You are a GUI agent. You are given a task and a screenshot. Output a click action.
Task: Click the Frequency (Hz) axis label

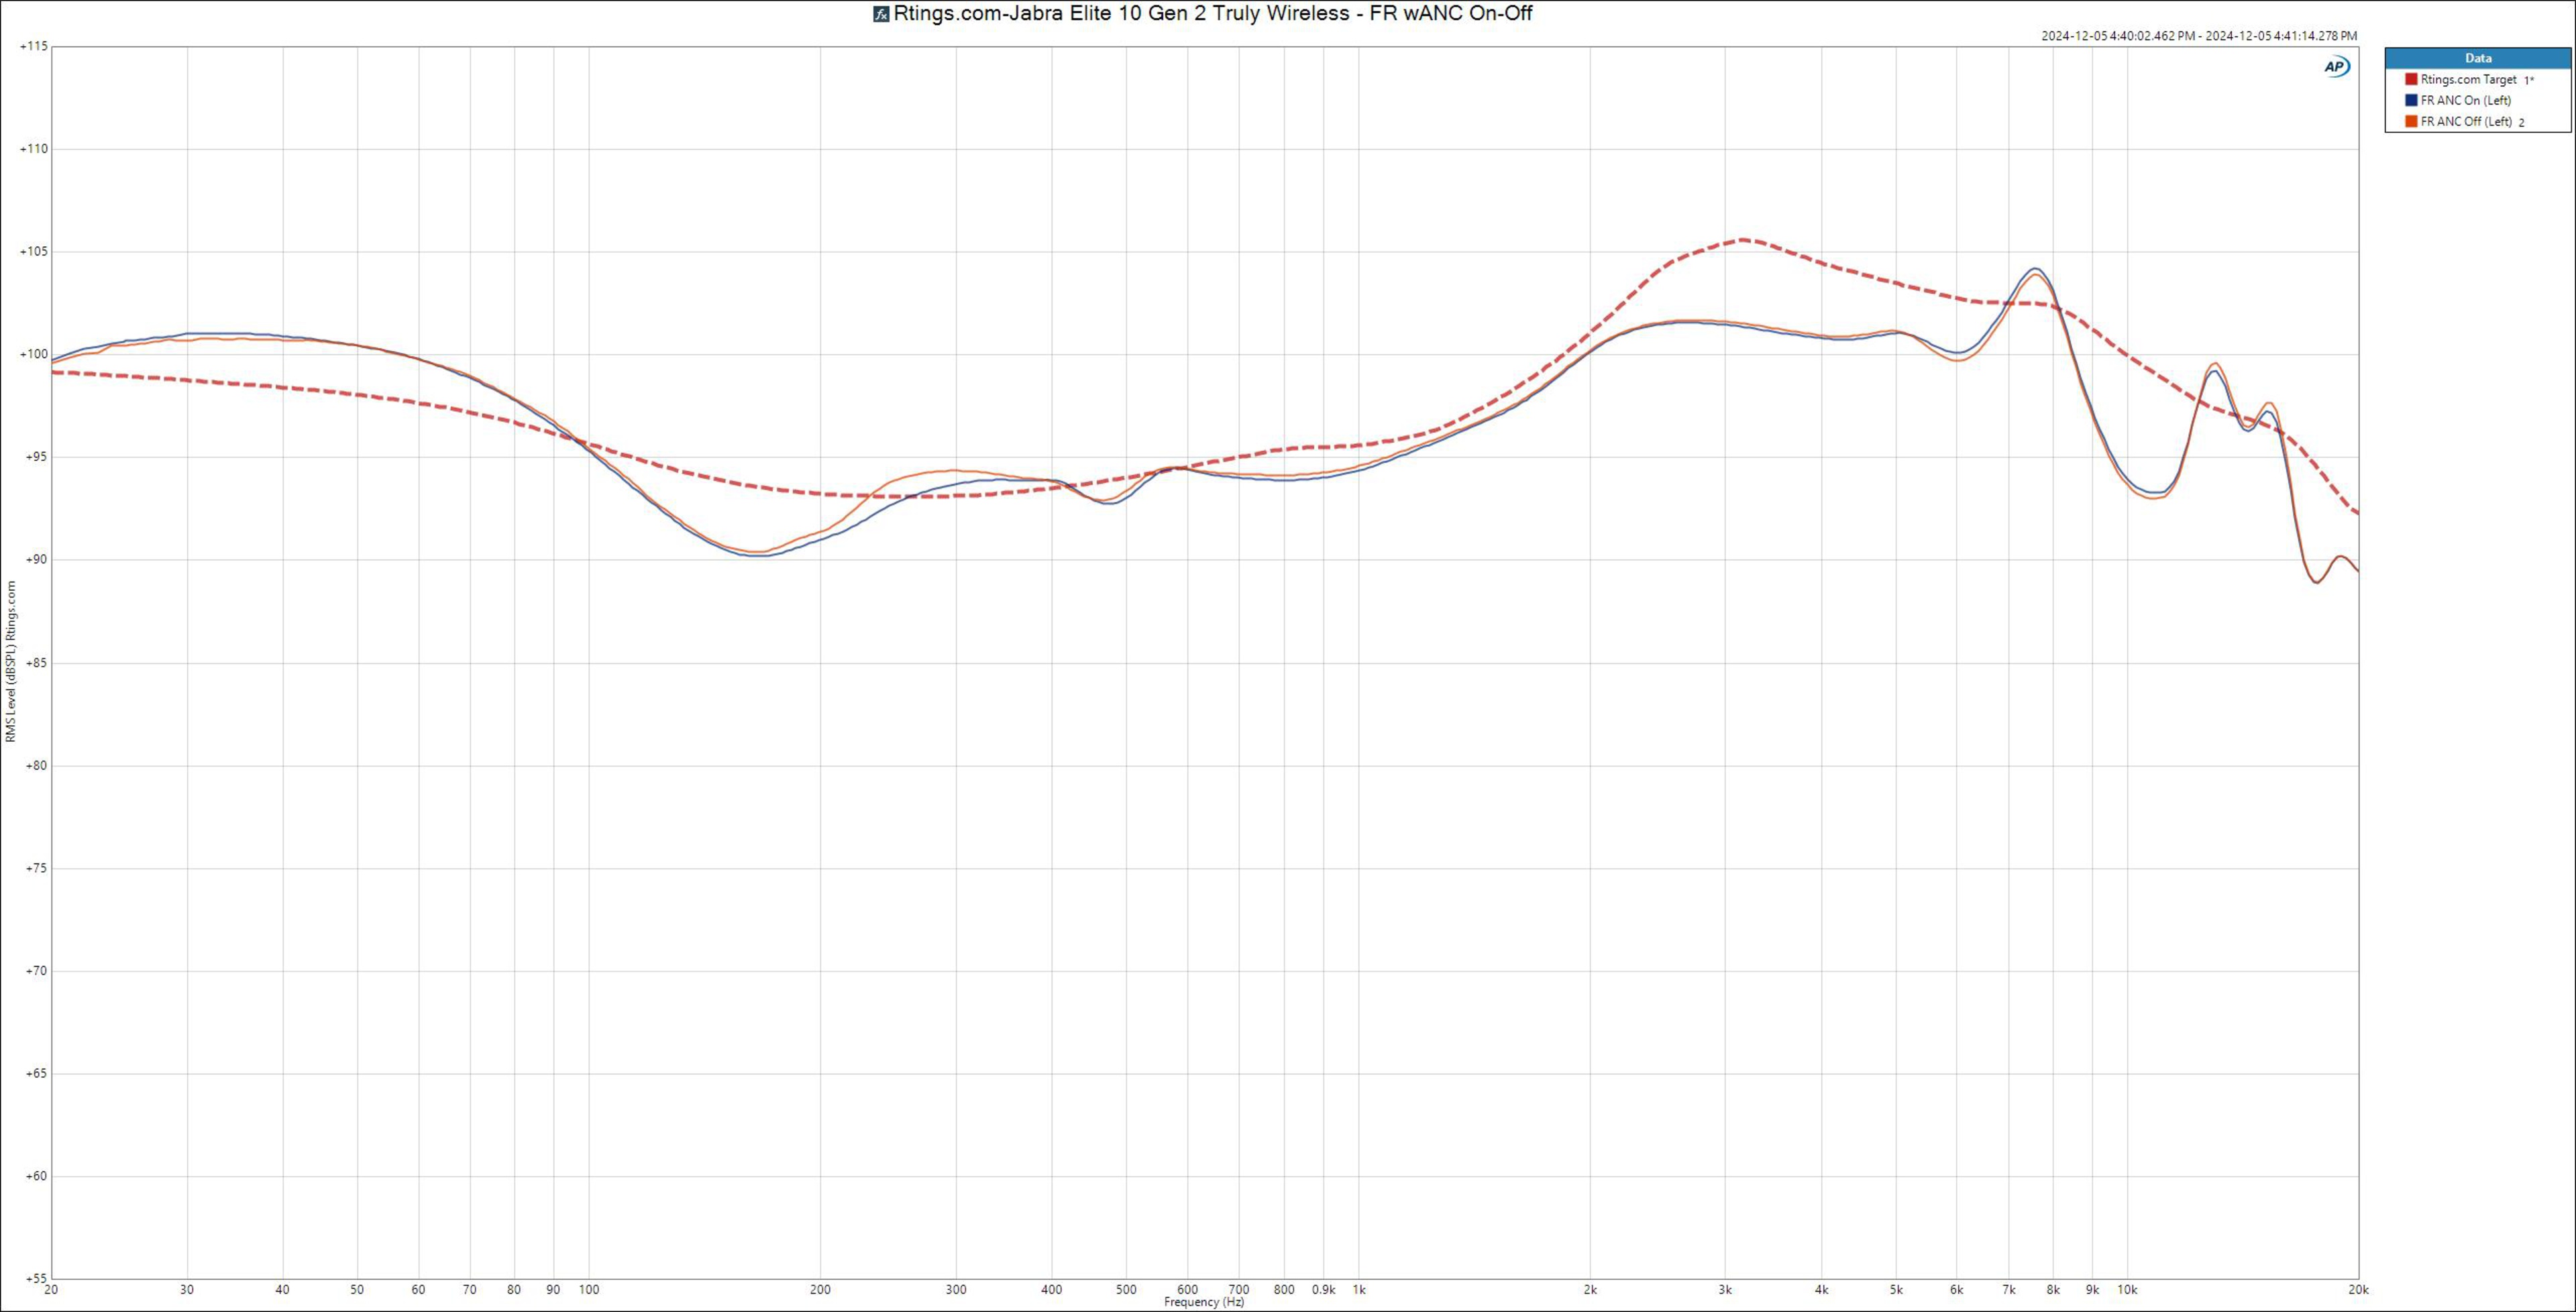point(1204,1302)
